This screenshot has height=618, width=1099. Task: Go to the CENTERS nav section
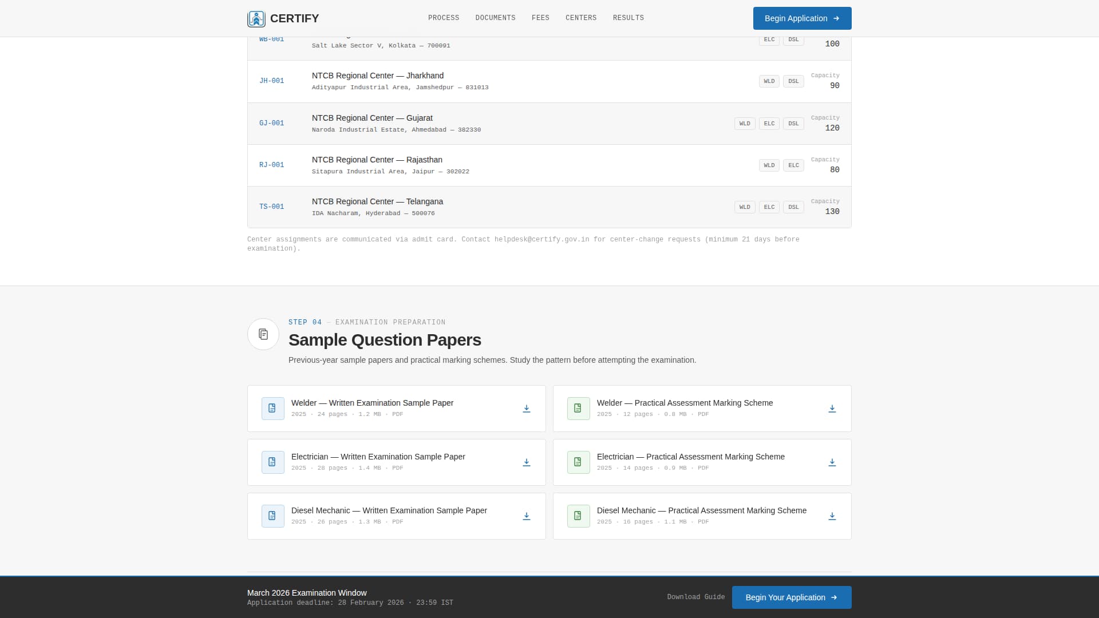581,18
